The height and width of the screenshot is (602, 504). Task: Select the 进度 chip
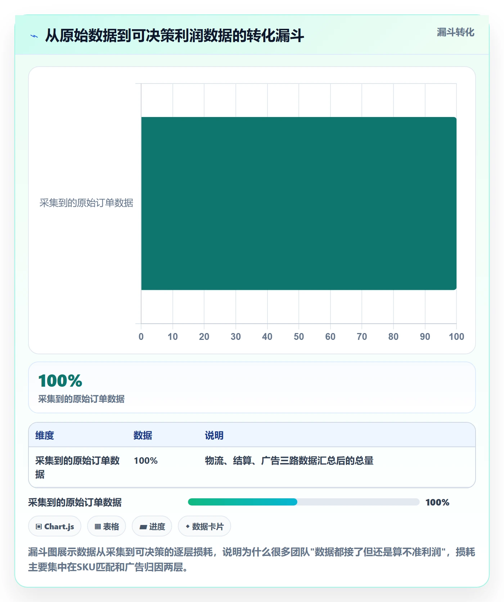152,526
